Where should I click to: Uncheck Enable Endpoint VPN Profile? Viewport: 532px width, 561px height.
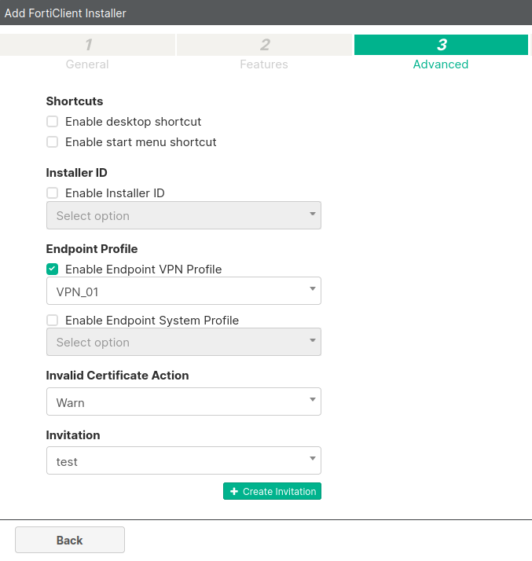[53, 269]
